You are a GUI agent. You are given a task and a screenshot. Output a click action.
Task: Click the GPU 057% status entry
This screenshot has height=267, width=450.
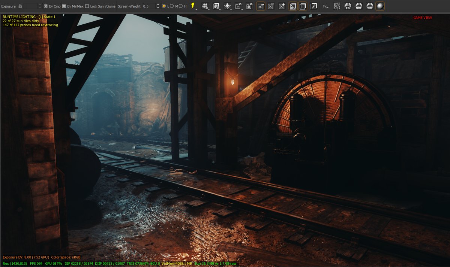53,264
